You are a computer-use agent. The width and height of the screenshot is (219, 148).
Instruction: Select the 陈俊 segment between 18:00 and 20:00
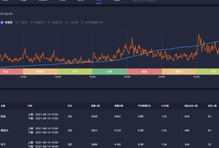coord(144,72)
